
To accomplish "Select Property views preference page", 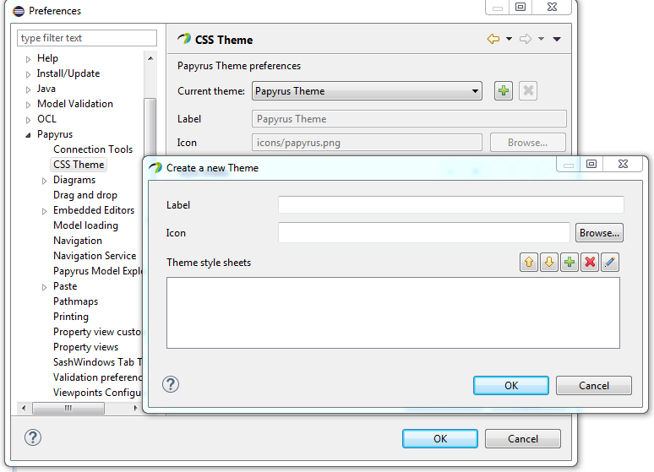I will tap(85, 347).
